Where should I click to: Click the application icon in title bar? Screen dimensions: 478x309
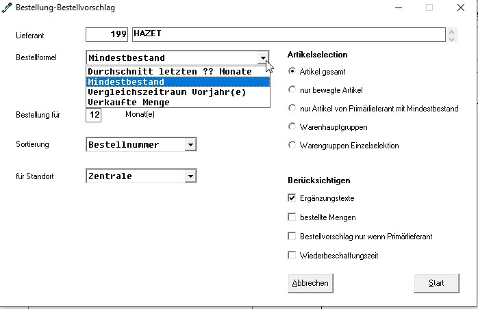[x=7, y=8]
